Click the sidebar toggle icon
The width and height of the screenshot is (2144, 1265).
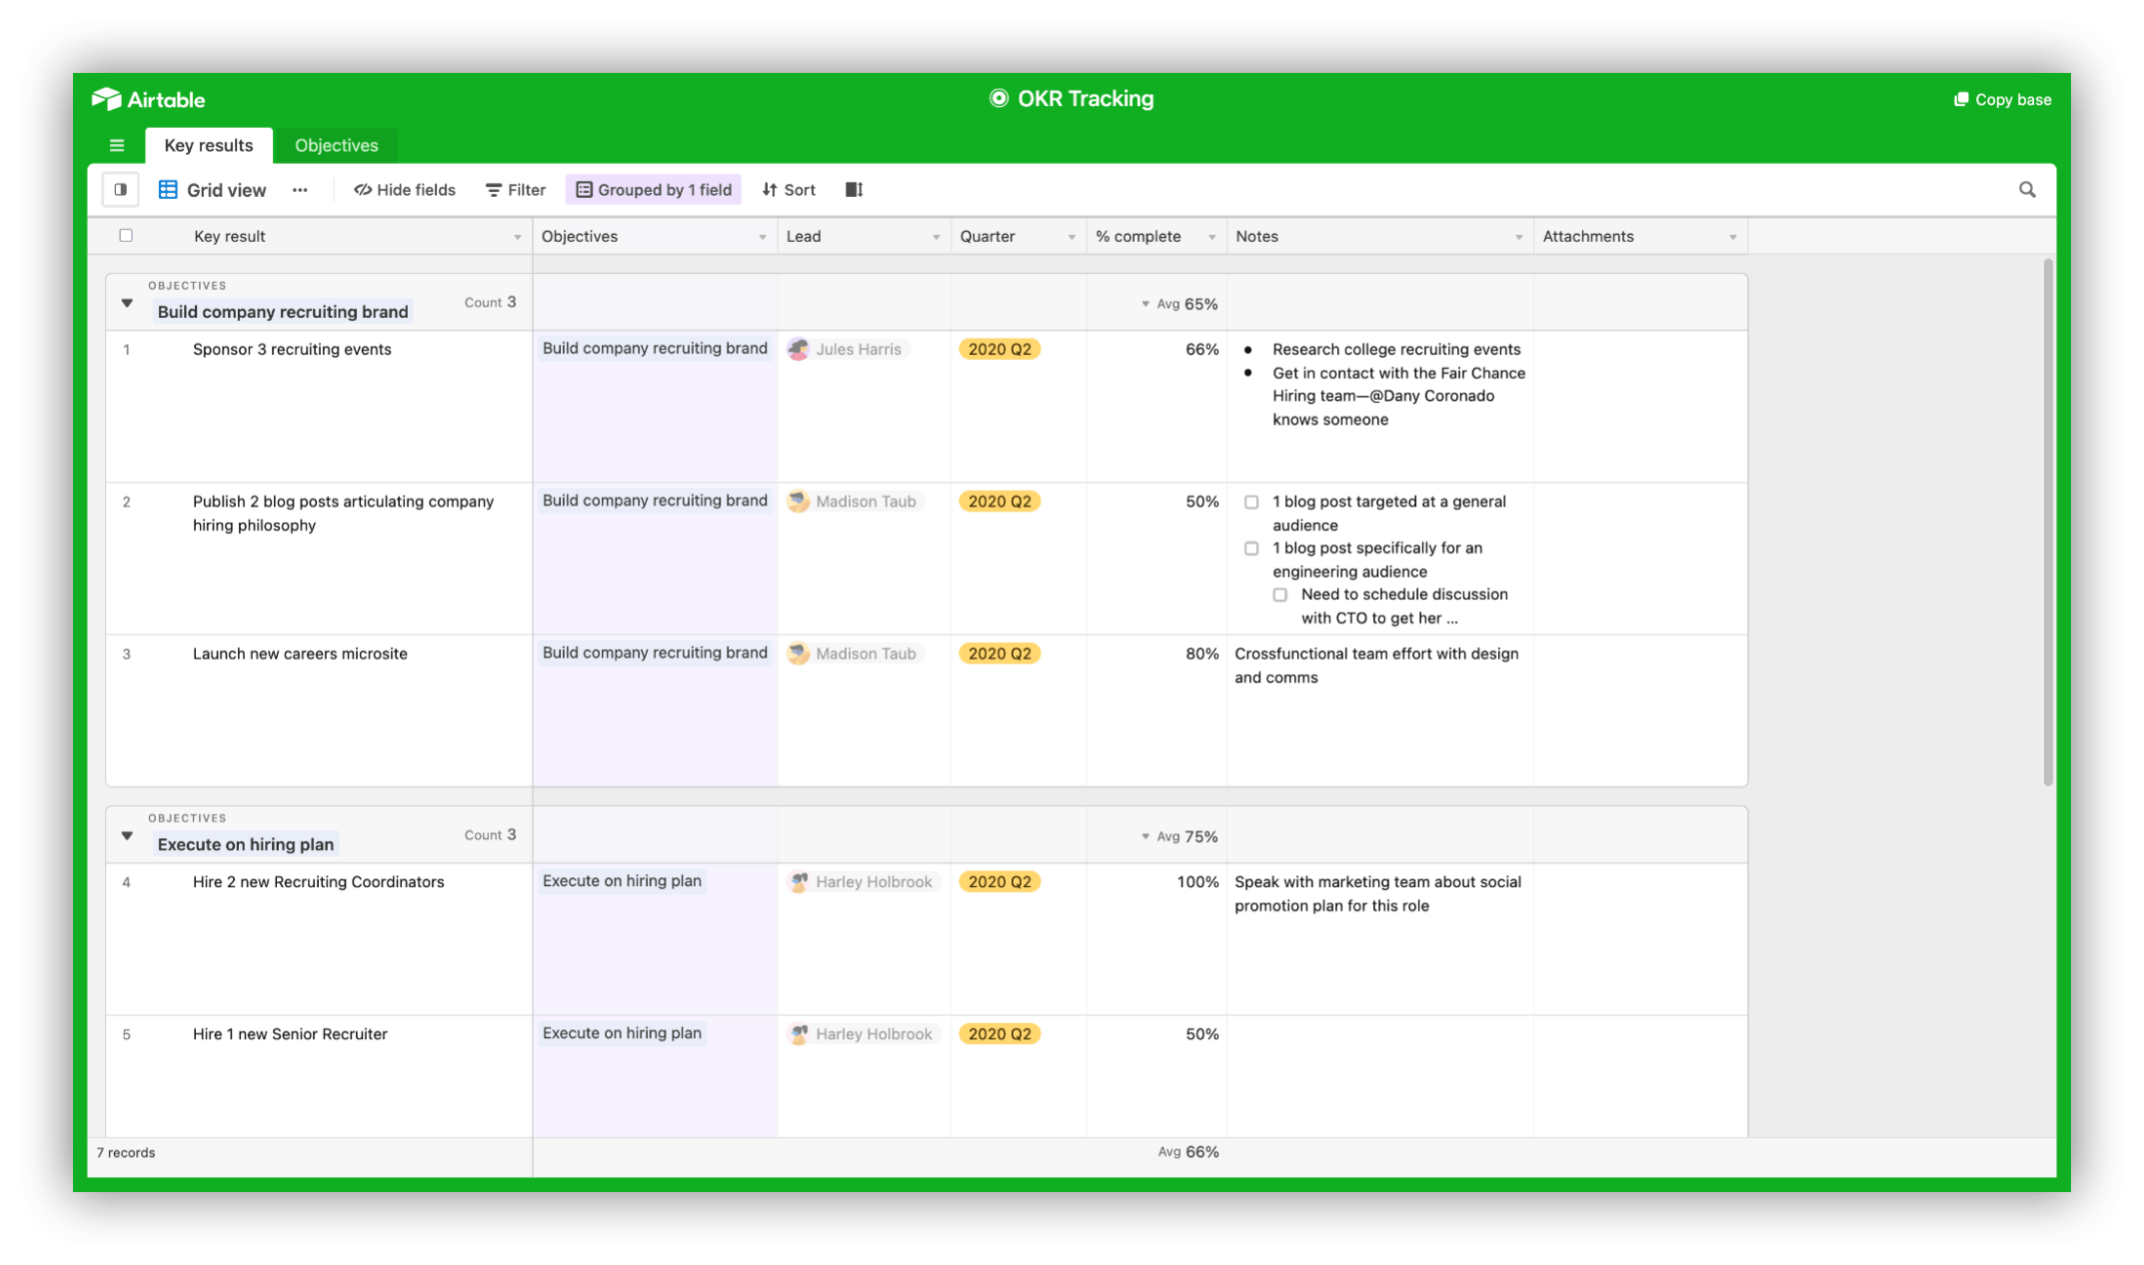tap(121, 188)
